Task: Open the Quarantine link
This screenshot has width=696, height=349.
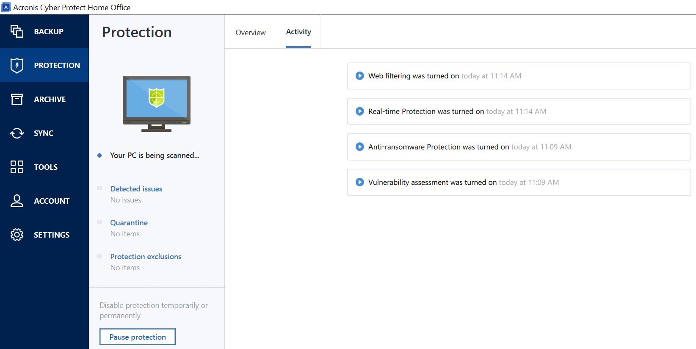Action: [x=129, y=223]
